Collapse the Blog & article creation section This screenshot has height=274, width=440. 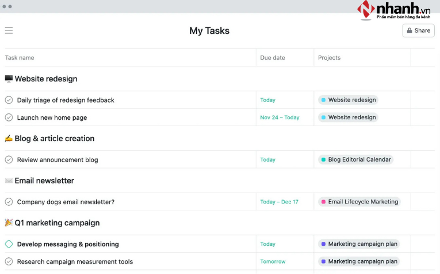pyautogui.click(x=54, y=139)
